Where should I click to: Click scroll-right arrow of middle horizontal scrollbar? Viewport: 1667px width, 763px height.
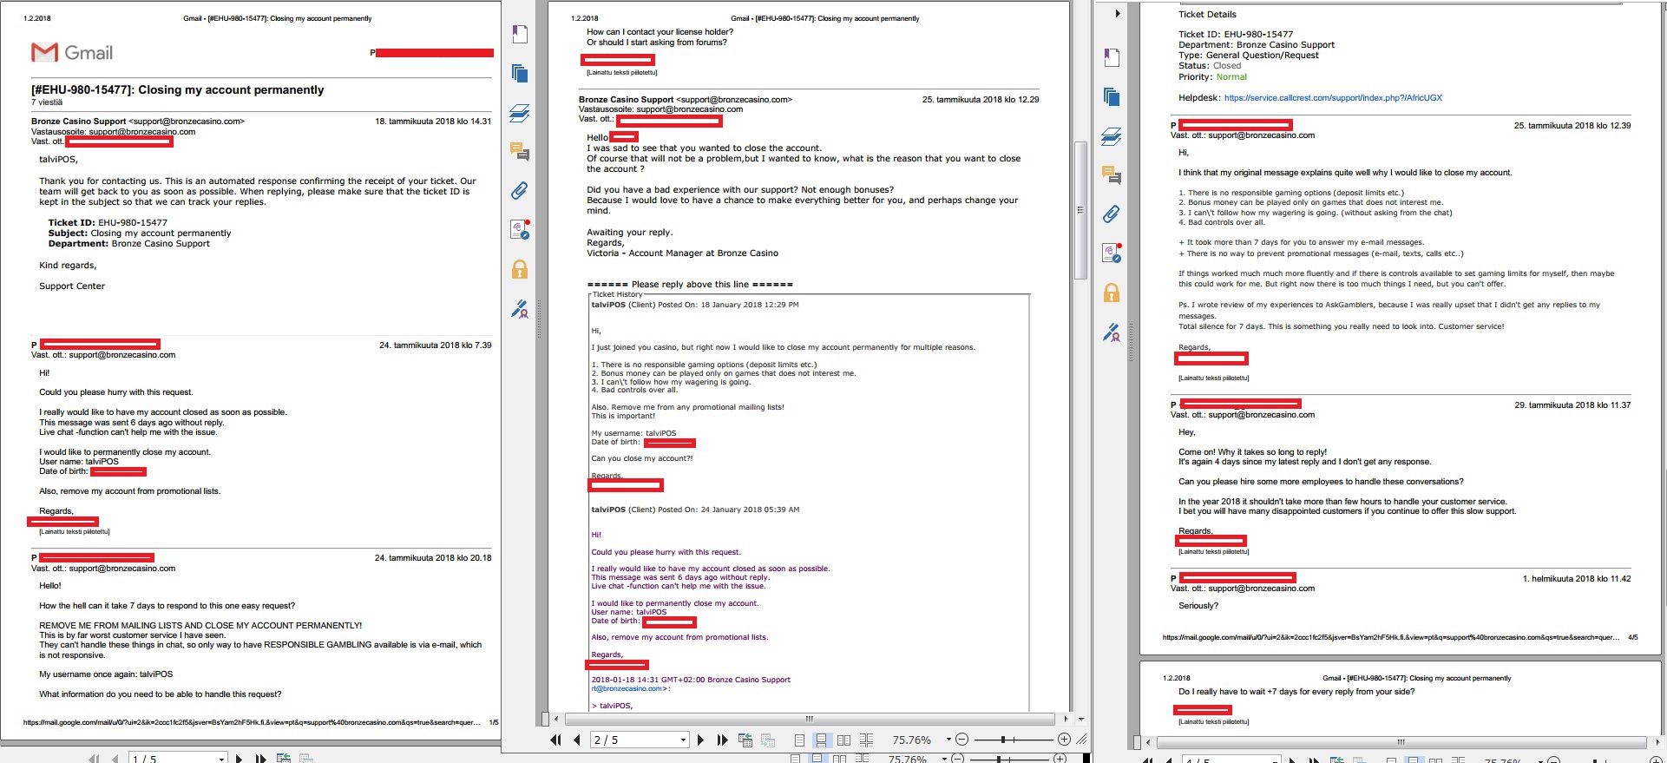1066,719
